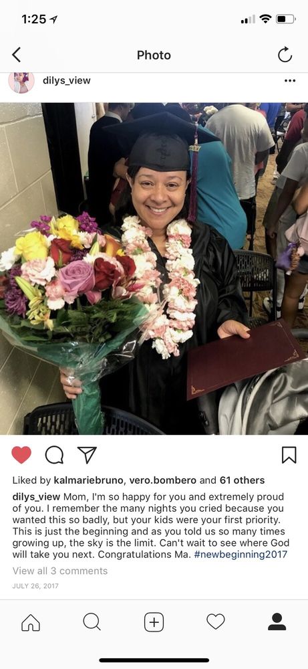Tap the graduation photo
The width and height of the screenshot is (308, 669).
coord(154,268)
